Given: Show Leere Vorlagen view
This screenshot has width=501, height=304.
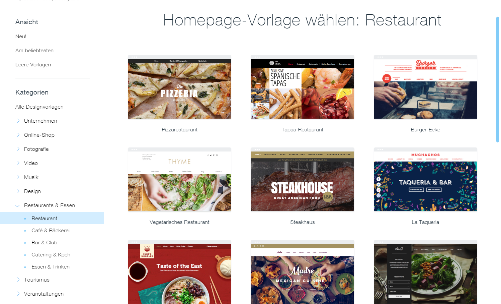Looking at the screenshot, I should click(33, 65).
